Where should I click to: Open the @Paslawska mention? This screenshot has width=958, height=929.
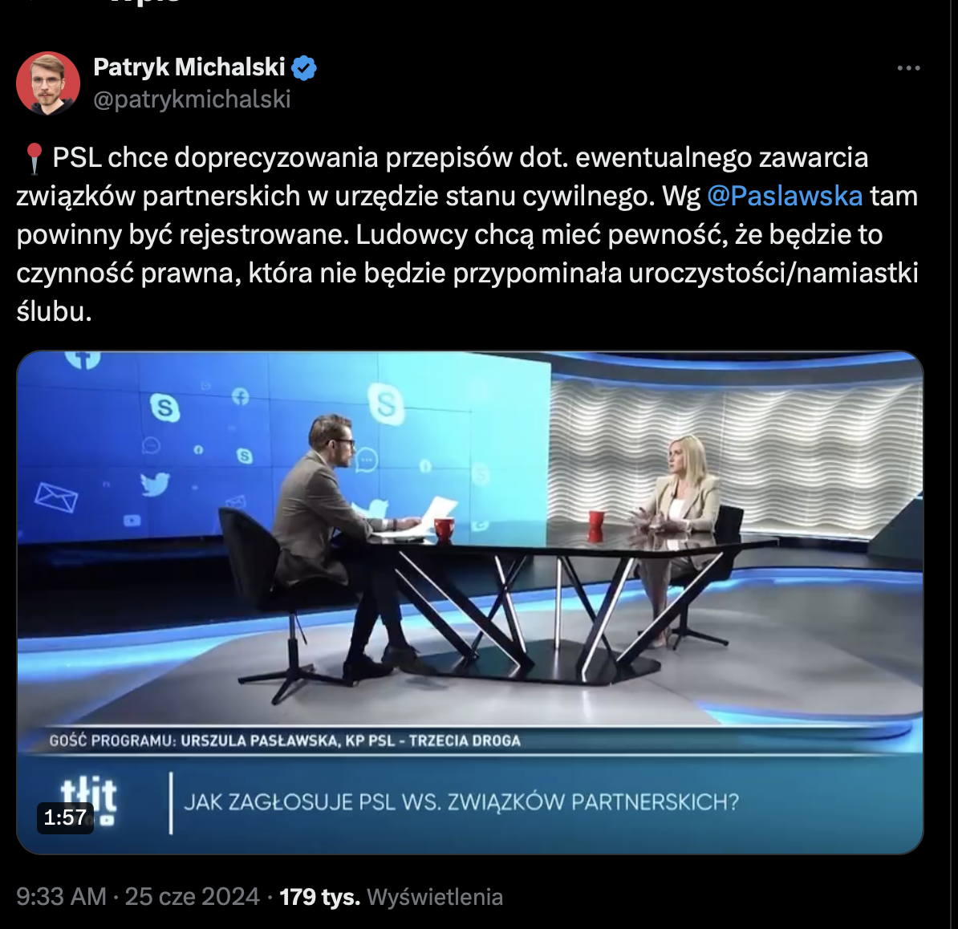[x=785, y=196]
